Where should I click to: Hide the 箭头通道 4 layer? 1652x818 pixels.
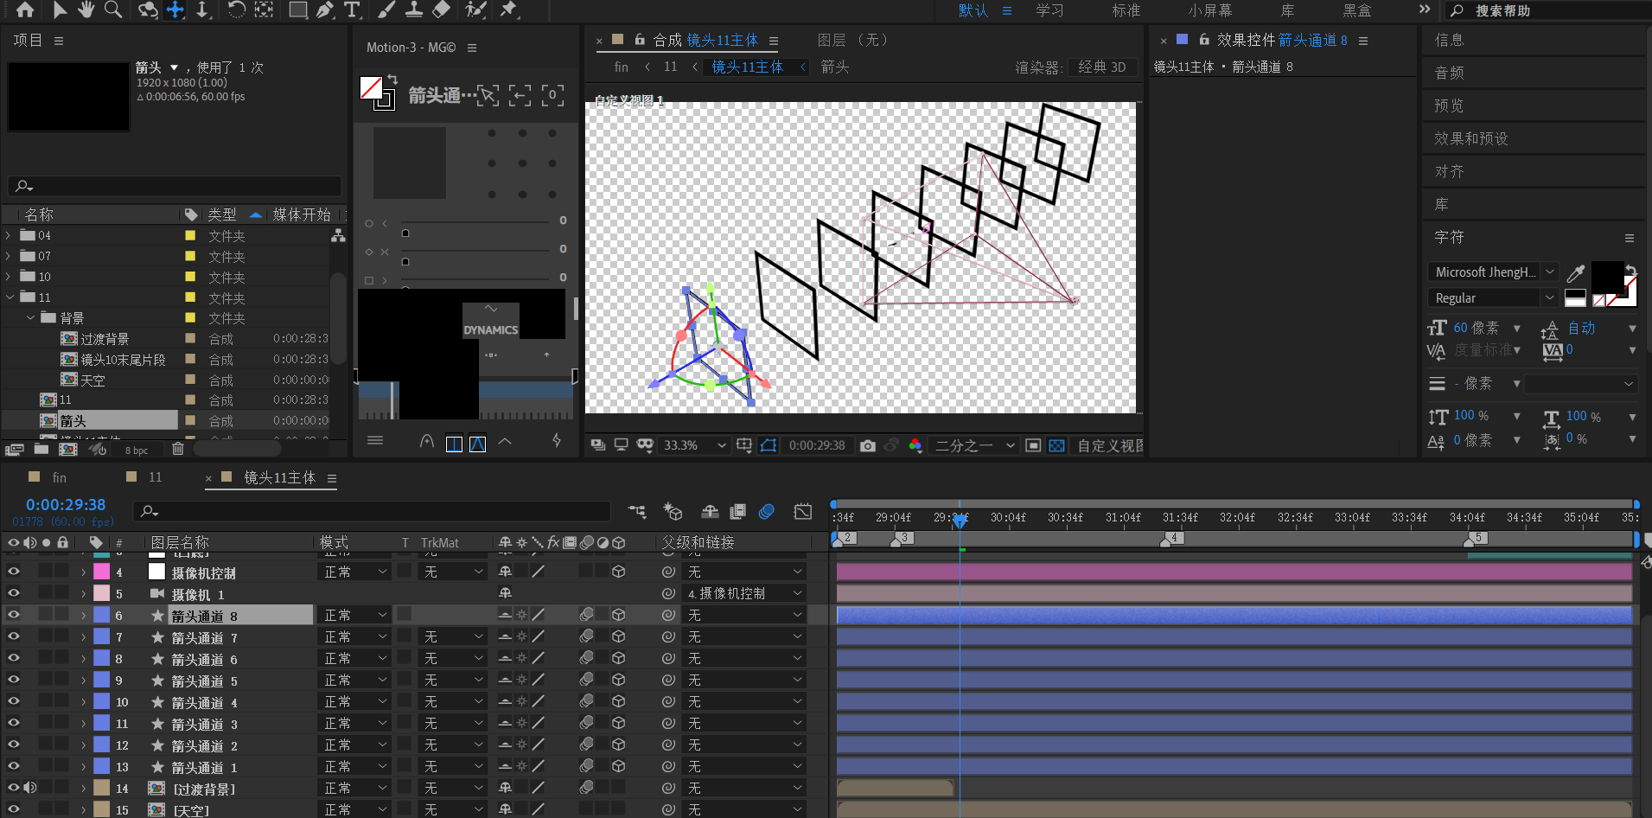pos(14,700)
